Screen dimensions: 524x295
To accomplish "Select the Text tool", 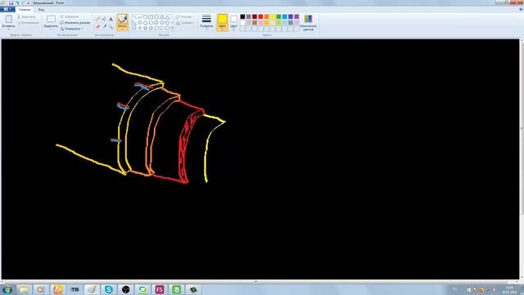I will click(x=111, y=20).
